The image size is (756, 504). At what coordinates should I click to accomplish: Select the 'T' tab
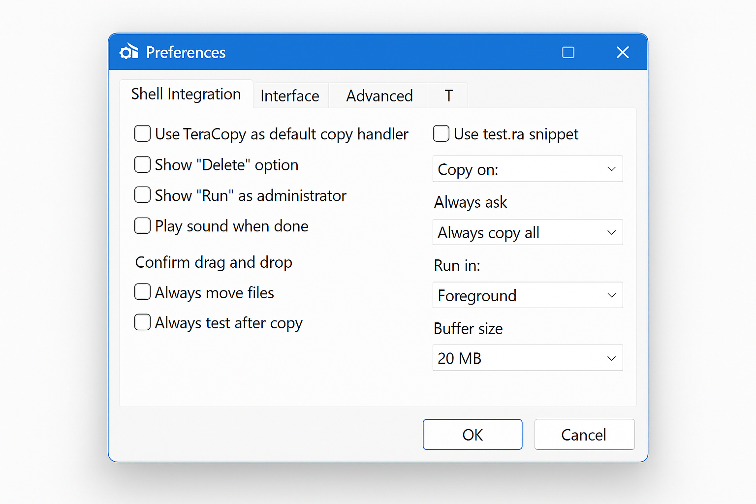point(447,95)
